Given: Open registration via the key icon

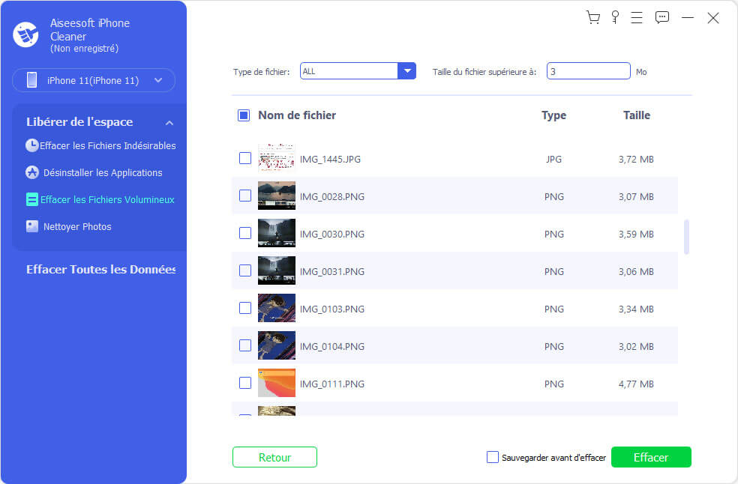Looking at the screenshot, I should click(616, 18).
